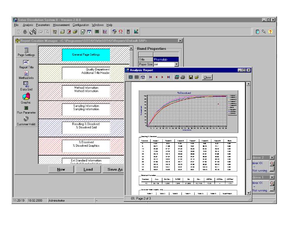Screen dimensions: 299x230
Task: Print the Analysis Report
Action: (182, 77)
